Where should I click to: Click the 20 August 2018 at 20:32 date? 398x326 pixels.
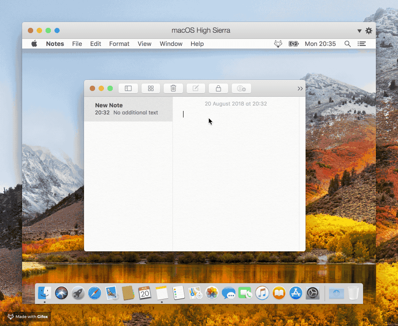coord(236,104)
